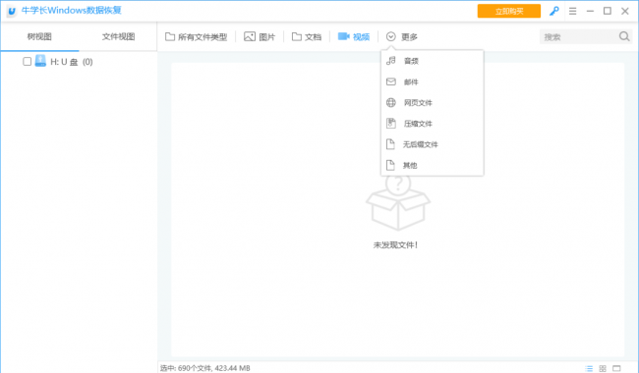The image size is (639, 373).
Task: Switch to 树视图 tab
Action: 39,36
